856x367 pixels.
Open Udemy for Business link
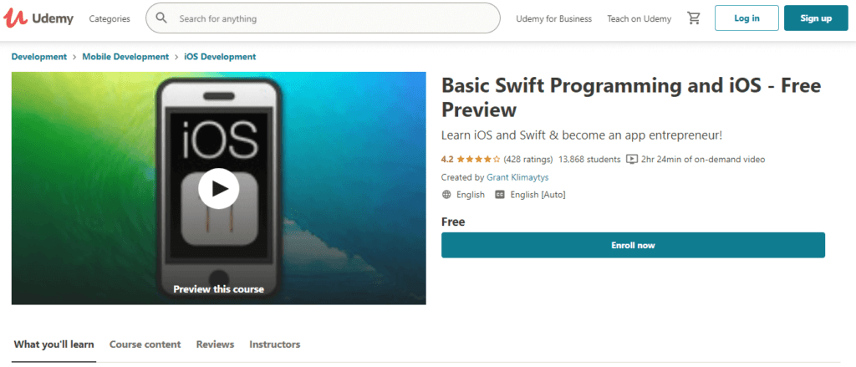coord(553,18)
